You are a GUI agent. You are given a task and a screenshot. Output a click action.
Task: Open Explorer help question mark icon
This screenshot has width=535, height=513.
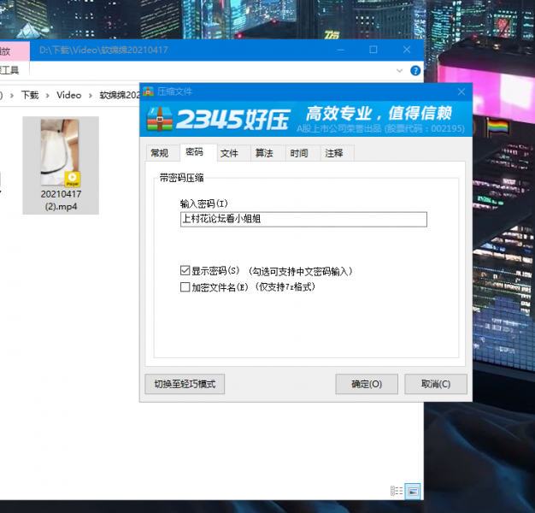point(415,71)
